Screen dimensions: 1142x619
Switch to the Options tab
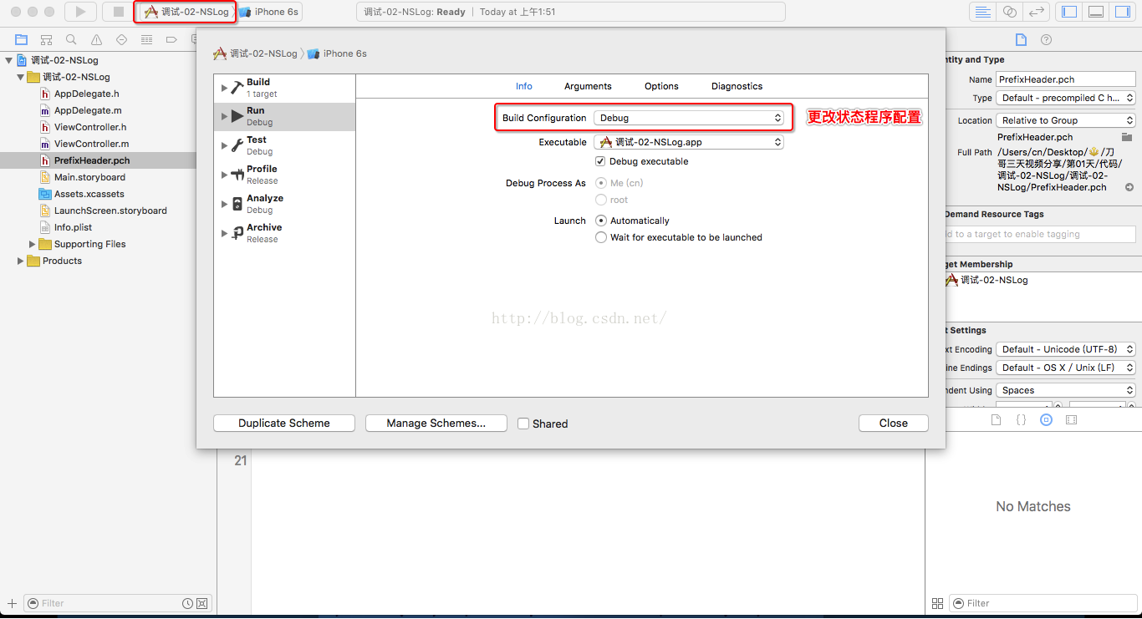[x=661, y=86]
